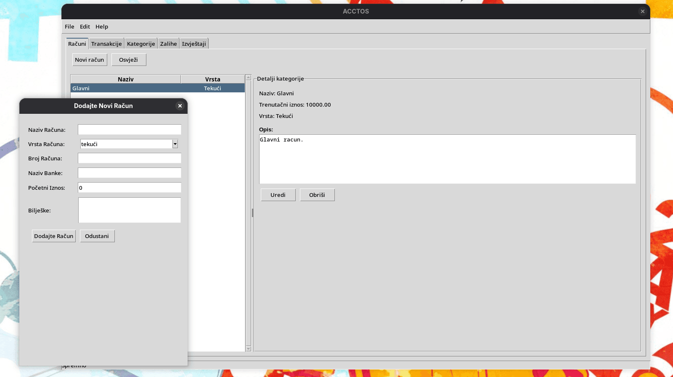Cancel with the Odustani button
The height and width of the screenshot is (377, 673).
point(97,236)
